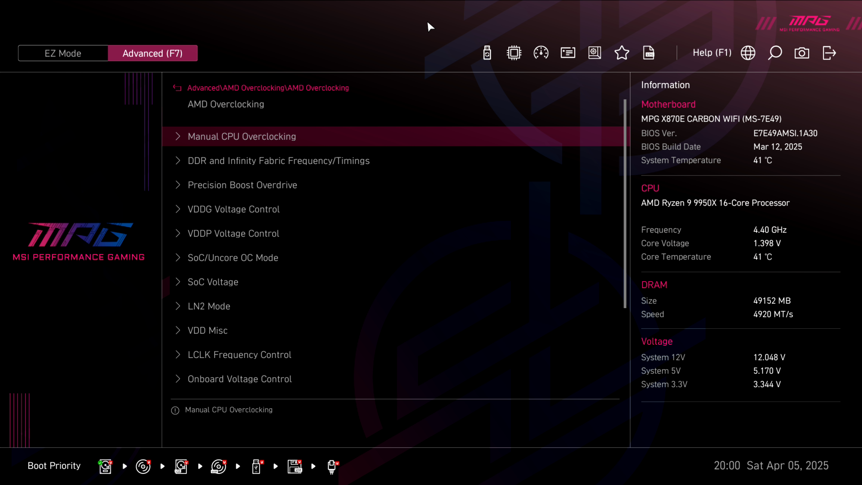Click breadcrumb back arrow to AMD Overclocking
This screenshot has width=862, height=485.
pos(177,88)
